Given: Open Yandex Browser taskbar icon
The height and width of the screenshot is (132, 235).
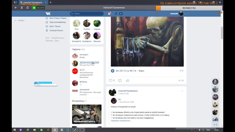Looking at the screenshot, I should pos(55,130).
